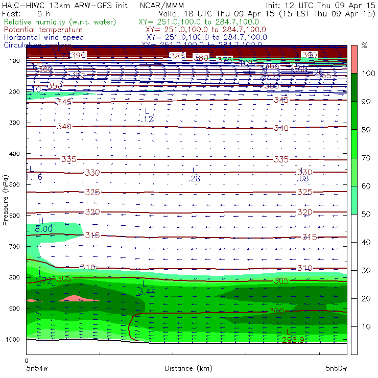Screen dimensions: 378x378
Task: Click the '1.72' wind minimum label near 800 hPa
Action: 43,280
